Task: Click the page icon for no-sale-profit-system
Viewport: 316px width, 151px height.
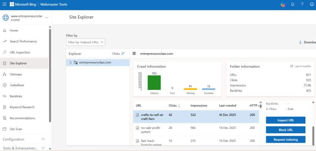Action: tap(138, 128)
